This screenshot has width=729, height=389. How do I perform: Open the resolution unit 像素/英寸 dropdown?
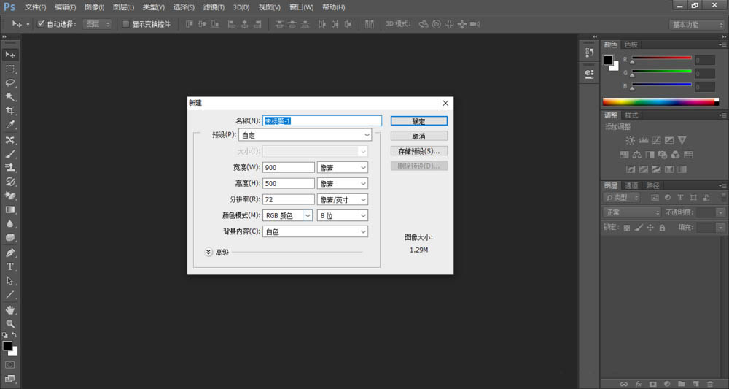343,200
